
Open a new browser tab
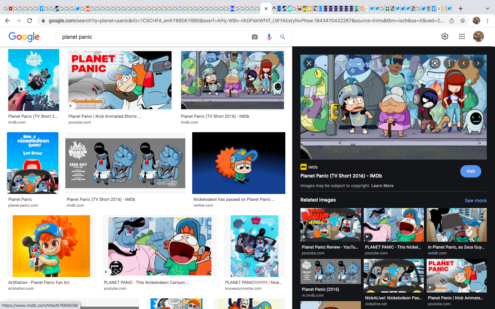461,9
